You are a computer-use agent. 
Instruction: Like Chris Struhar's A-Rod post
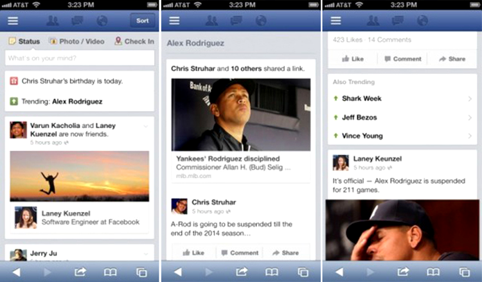[193, 252]
